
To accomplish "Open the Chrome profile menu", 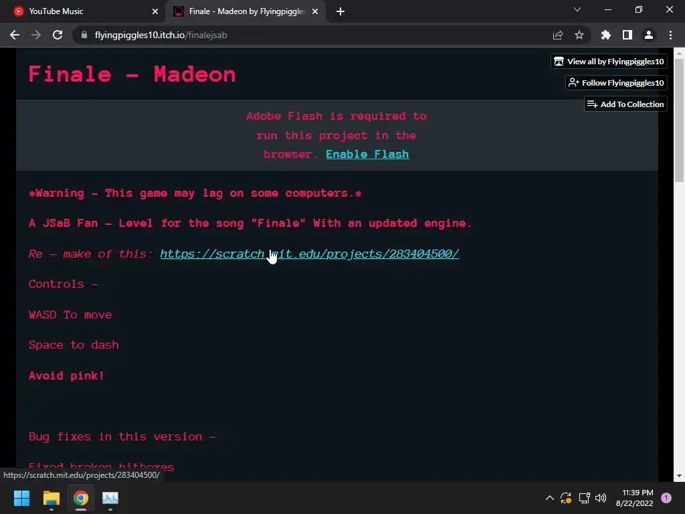I will coord(649,35).
